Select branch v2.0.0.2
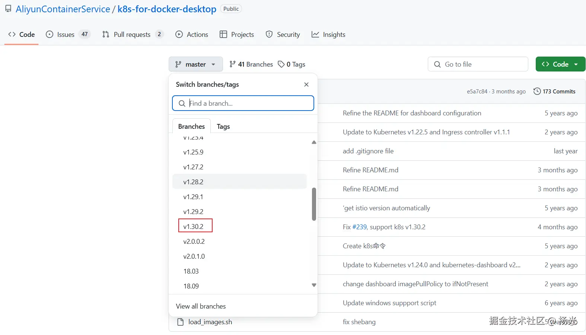 click(x=240, y=242)
